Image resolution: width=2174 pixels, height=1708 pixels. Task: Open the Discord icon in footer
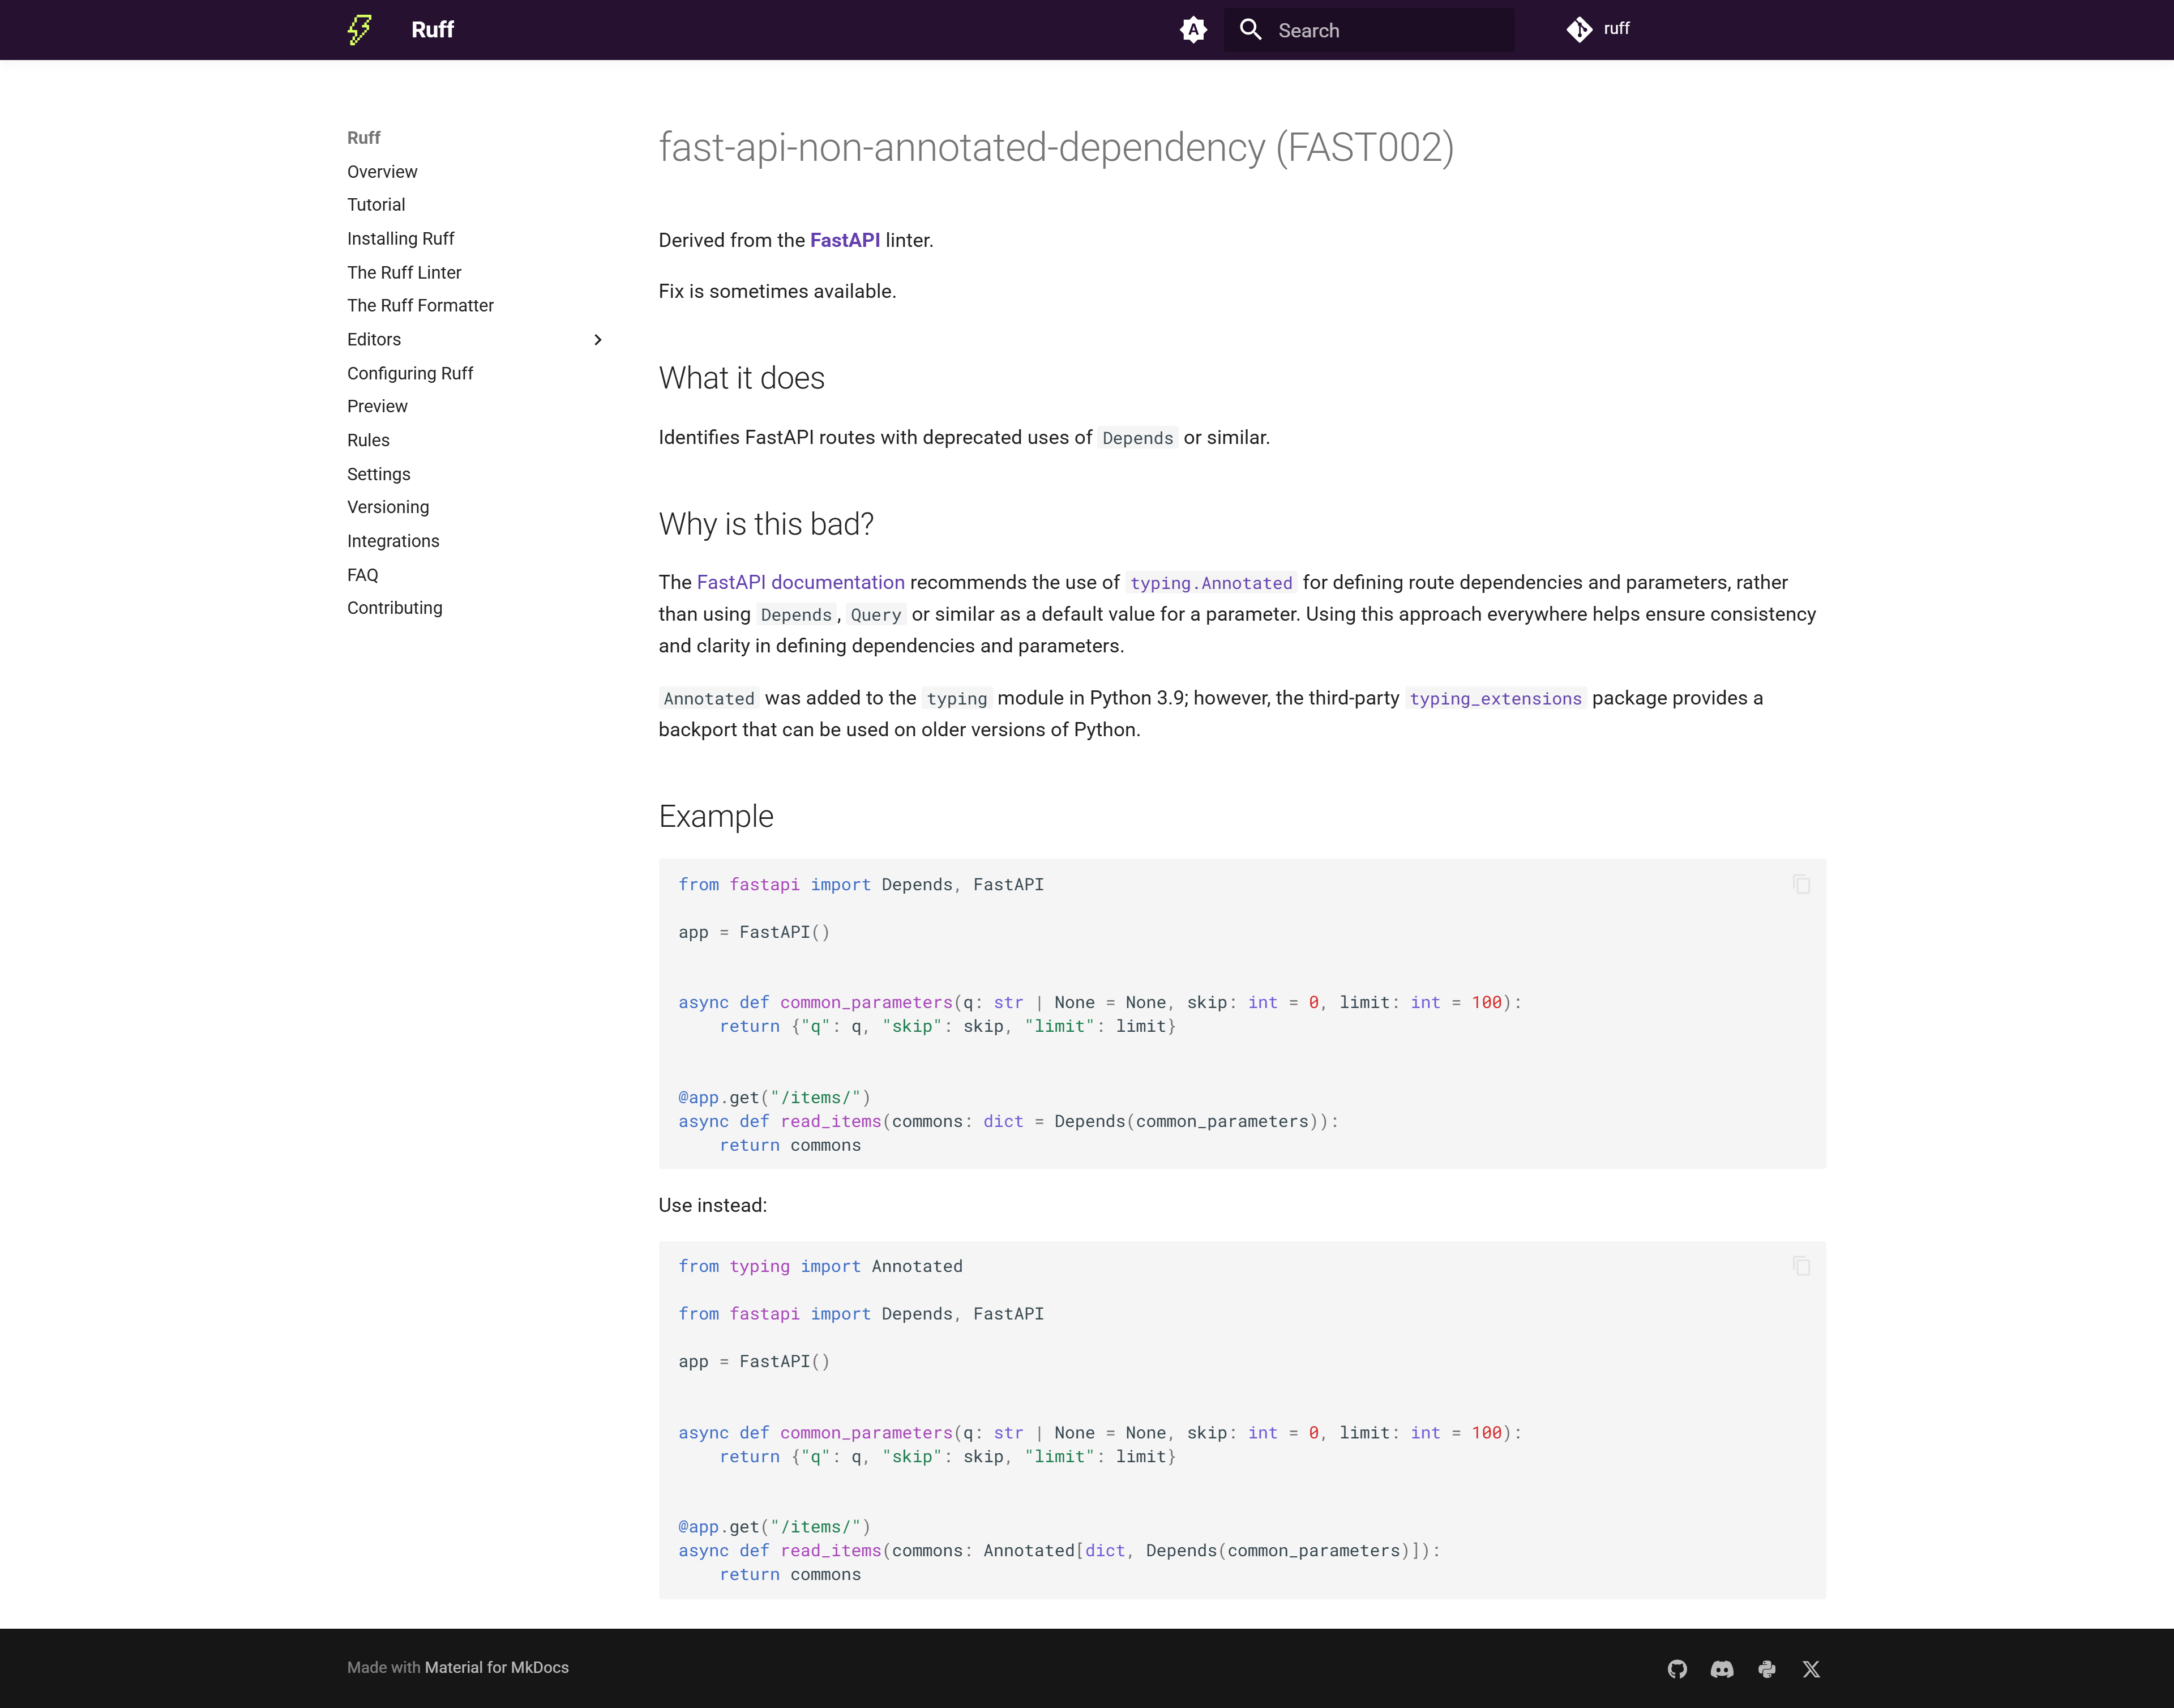click(1722, 1669)
